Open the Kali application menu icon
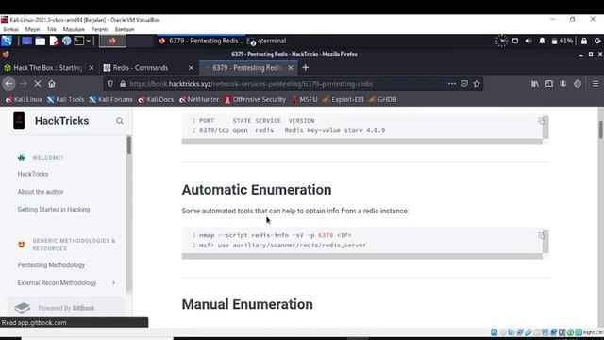 pyautogui.click(x=7, y=41)
